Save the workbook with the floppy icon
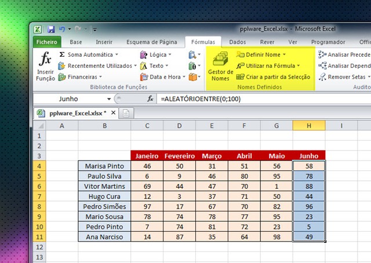 tap(51, 30)
